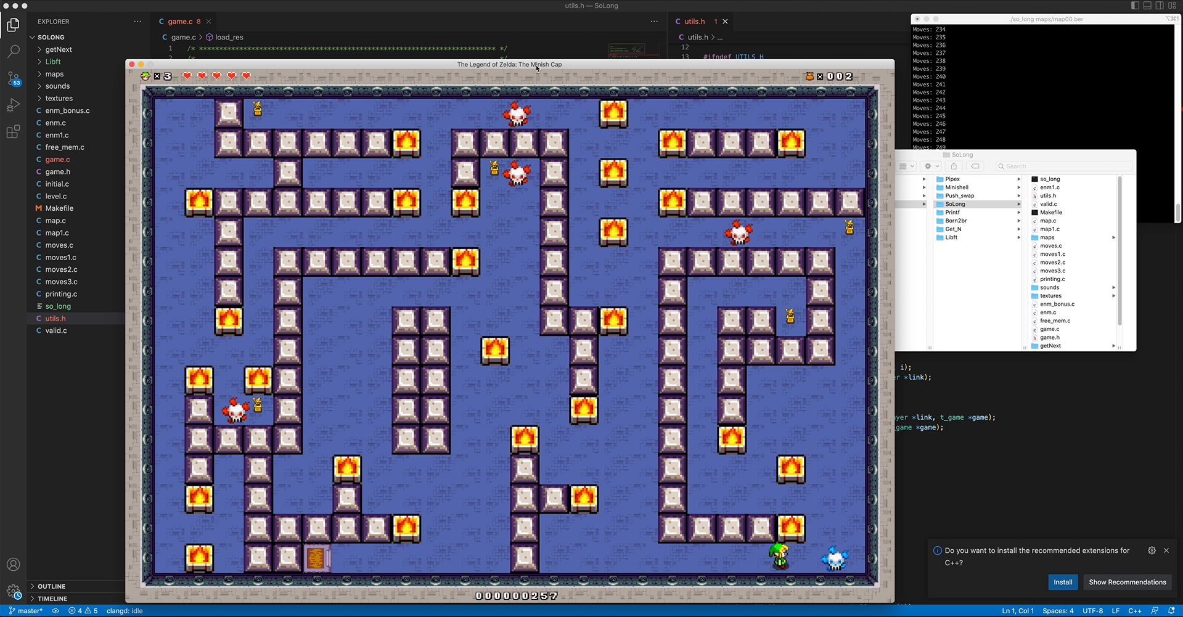Open errors and warnings count in status bar
The image size is (1183, 617).
(x=83, y=611)
